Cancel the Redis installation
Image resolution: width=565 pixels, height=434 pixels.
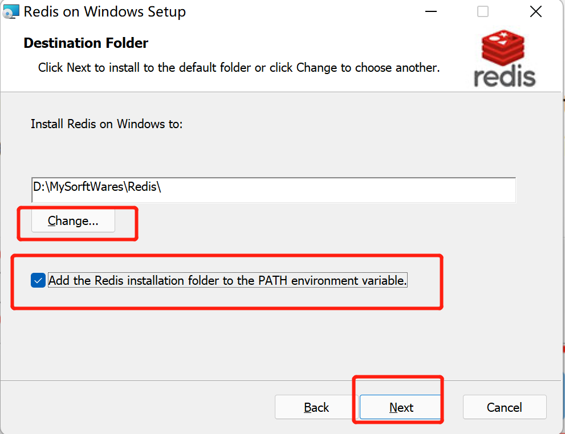tap(505, 407)
